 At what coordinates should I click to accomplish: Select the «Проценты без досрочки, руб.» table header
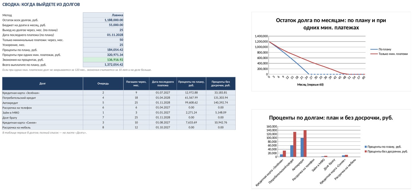click(221, 83)
